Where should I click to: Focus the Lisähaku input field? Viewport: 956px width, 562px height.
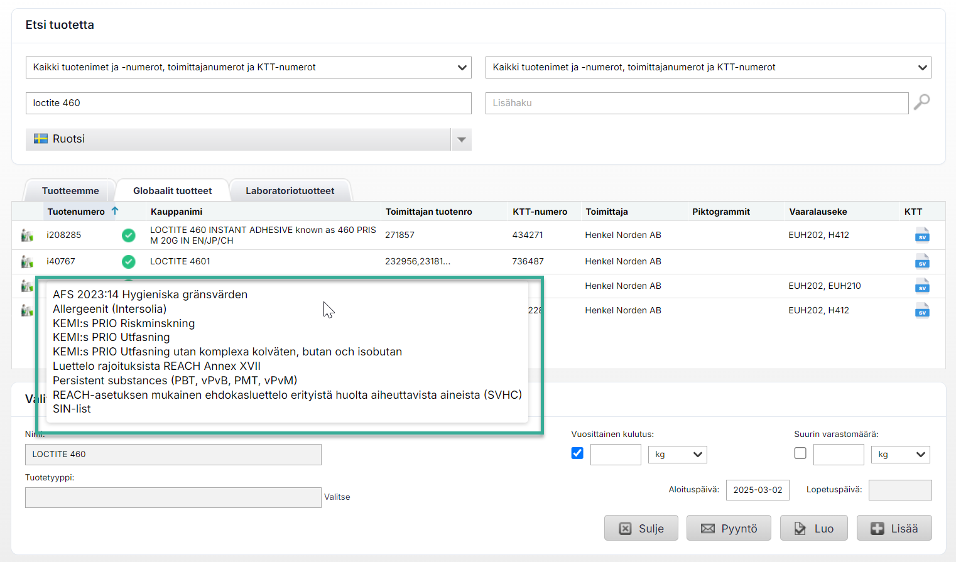pyautogui.click(x=697, y=103)
